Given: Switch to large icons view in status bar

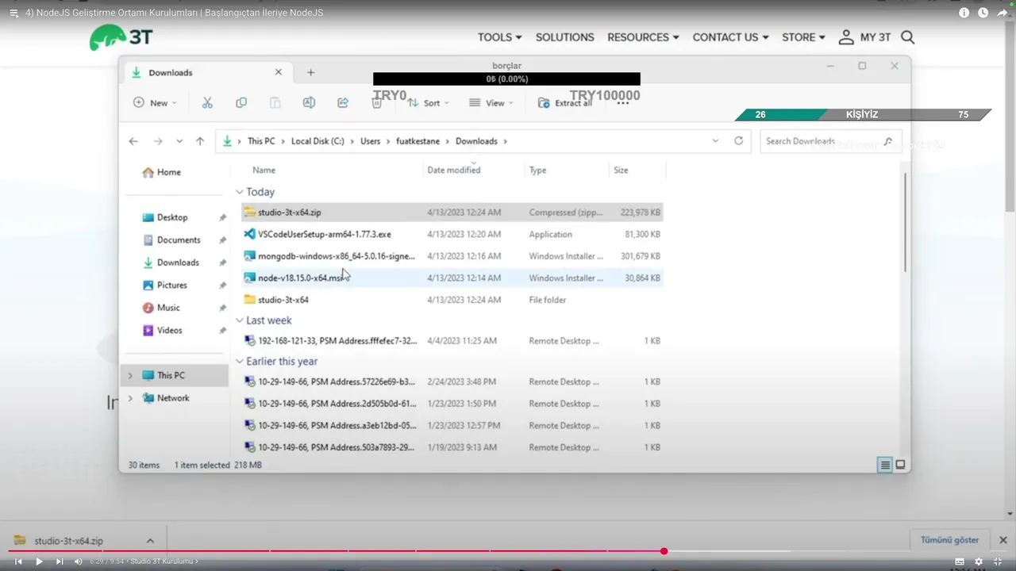Looking at the screenshot, I should click(900, 466).
